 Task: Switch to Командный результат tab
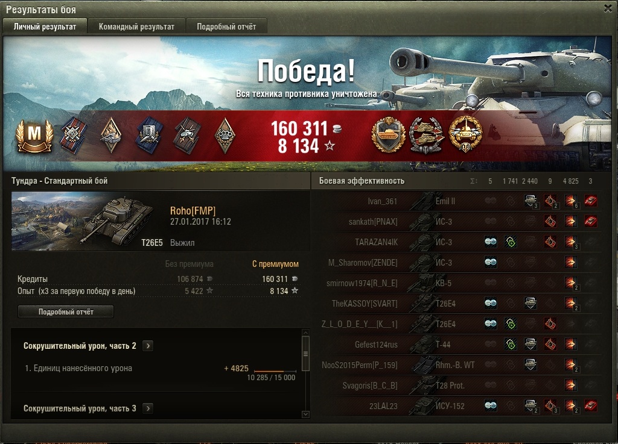point(136,27)
